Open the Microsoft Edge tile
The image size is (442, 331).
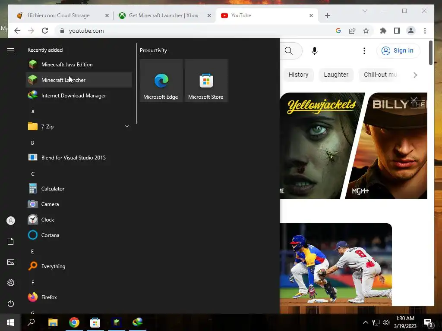161,81
